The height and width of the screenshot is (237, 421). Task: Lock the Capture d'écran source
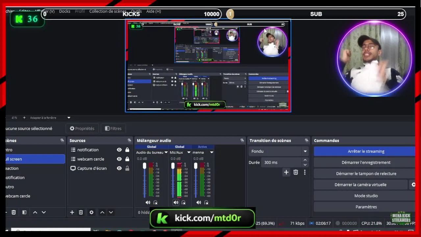pyautogui.click(x=127, y=168)
